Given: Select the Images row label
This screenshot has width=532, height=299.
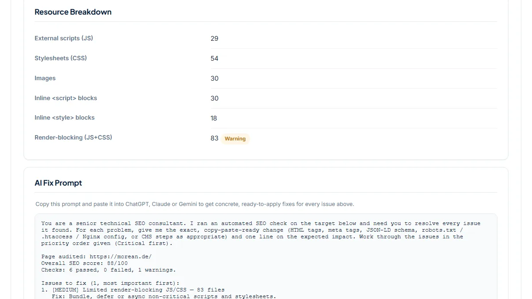Looking at the screenshot, I should pyautogui.click(x=45, y=78).
